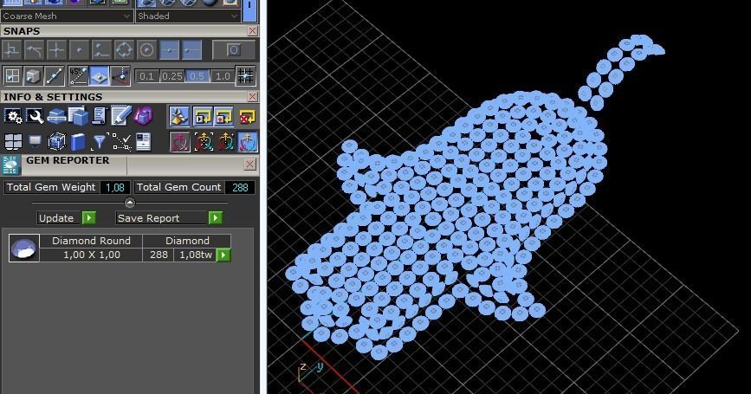Click the broom clean-up icon

coord(179,116)
